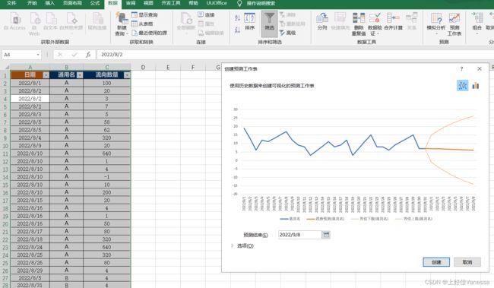The height and width of the screenshot is (288, 494).
Task: Click the 分列 text to columns icon
Action: pos(322,21)
